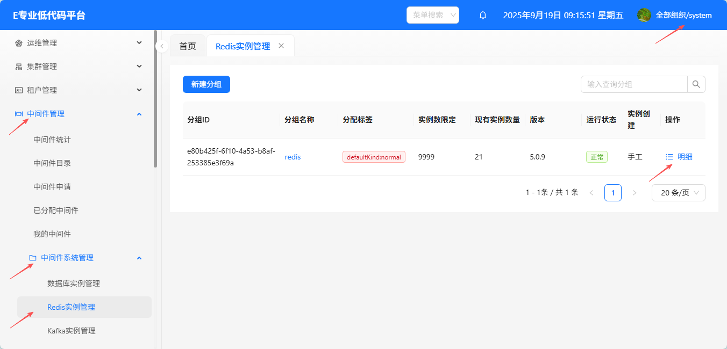Screen dimensions: 727x349
Task: Open Kafka实例管理 in the sidebar
Action: click(x=72, y=331)
